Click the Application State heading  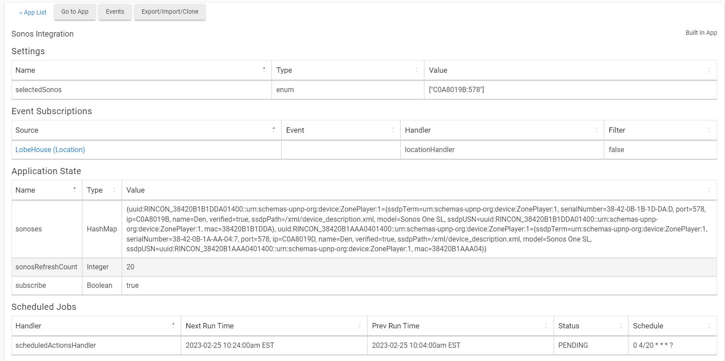[x=46, y=171]
